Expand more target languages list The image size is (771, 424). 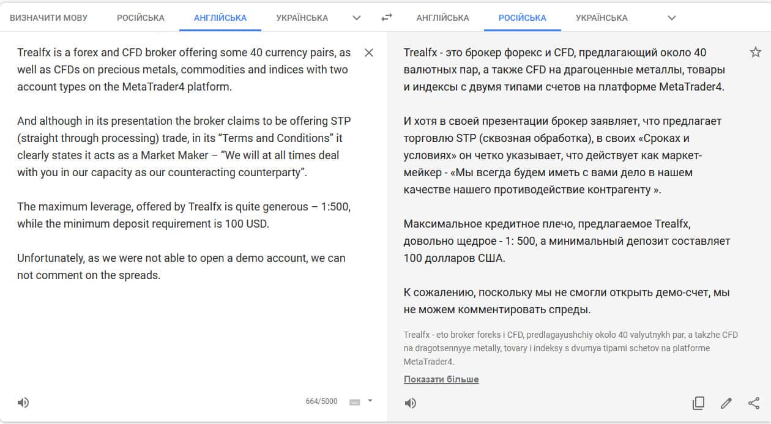click(671, 18)
